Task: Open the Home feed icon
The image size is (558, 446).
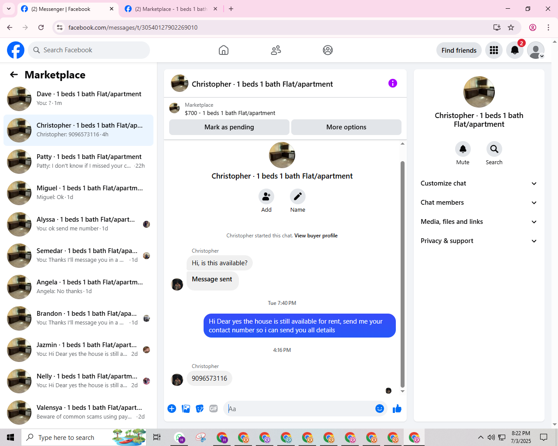Action: click(224, 50)
